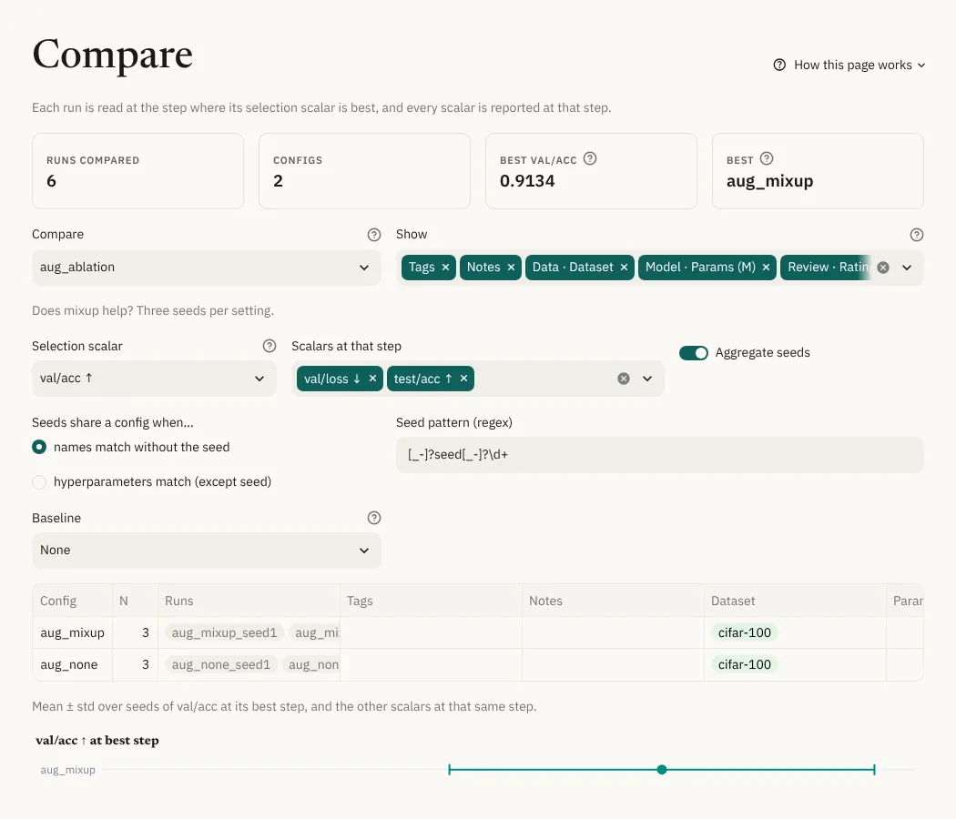Click help icon for Show field

point(916,235)
